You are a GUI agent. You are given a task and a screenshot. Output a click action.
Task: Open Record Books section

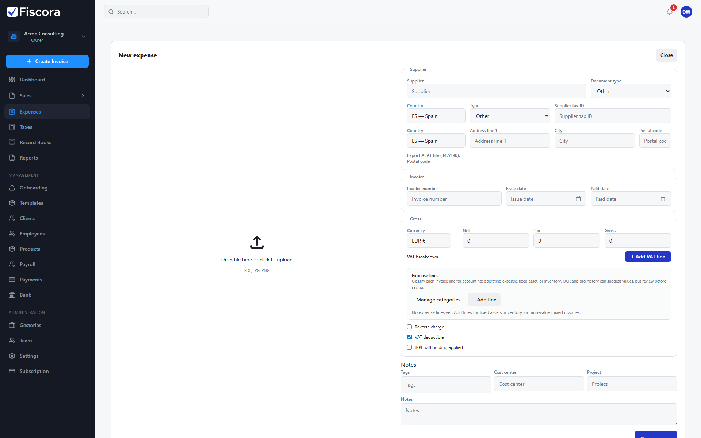pos(47,142)
